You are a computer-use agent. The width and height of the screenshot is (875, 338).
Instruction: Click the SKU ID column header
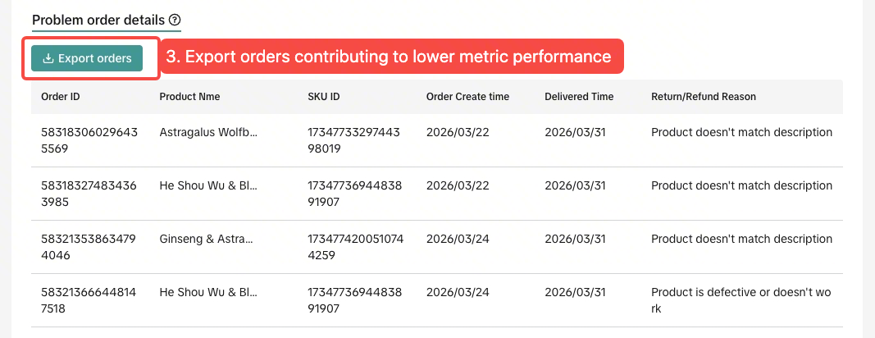pos(324,97)
